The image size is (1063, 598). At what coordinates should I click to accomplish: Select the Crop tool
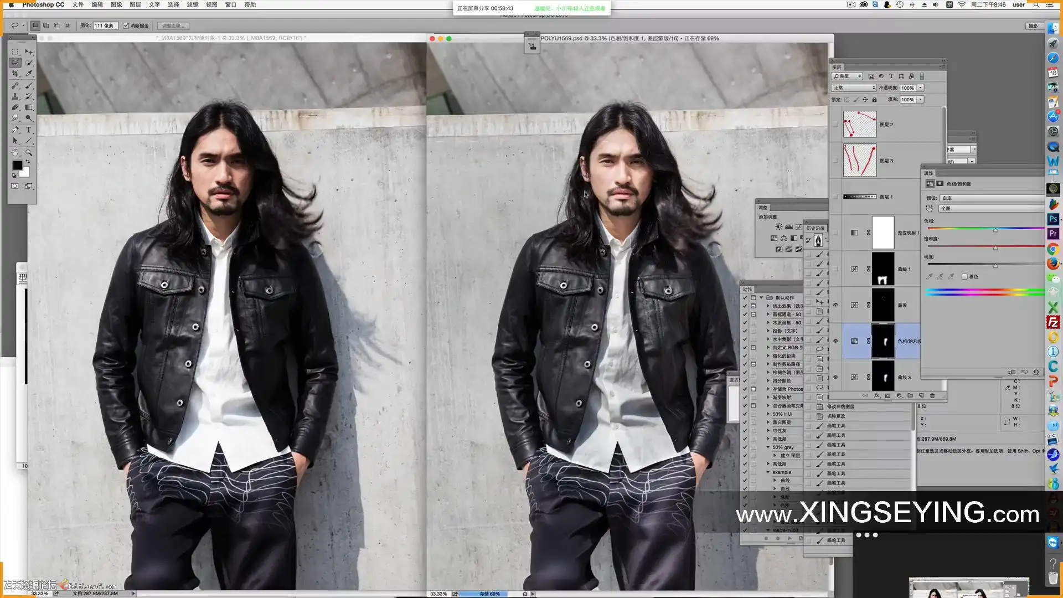tap(15, 74)
